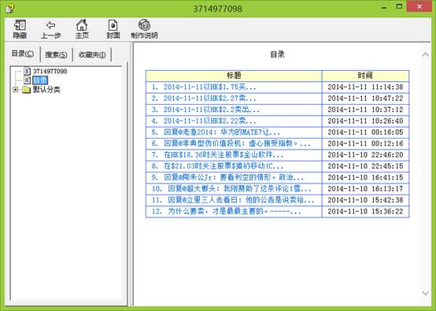Click time cell 2014-11-11 00:12:16

(x=365, y=143)
